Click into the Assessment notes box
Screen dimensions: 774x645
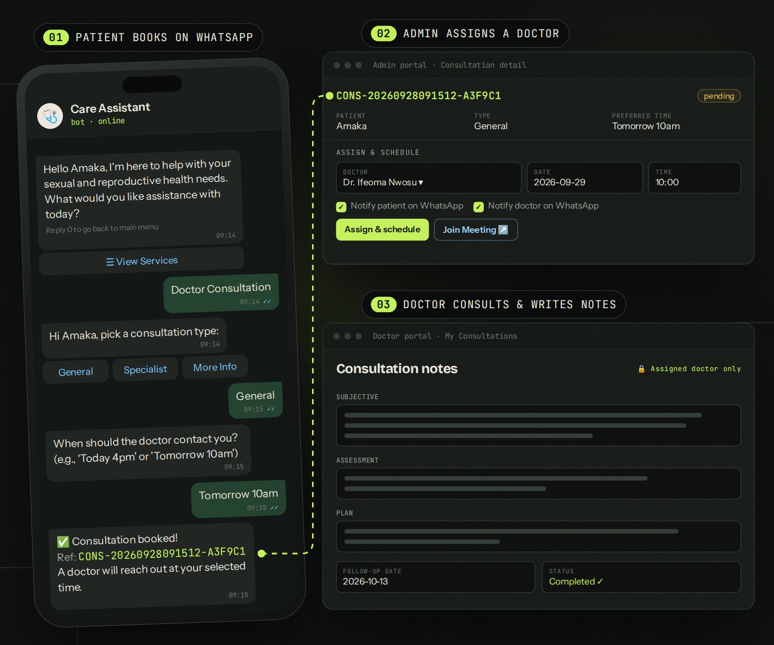[538, 483]
